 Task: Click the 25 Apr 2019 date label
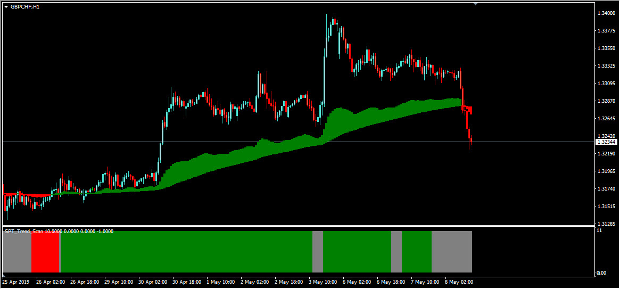click(15, 282)
